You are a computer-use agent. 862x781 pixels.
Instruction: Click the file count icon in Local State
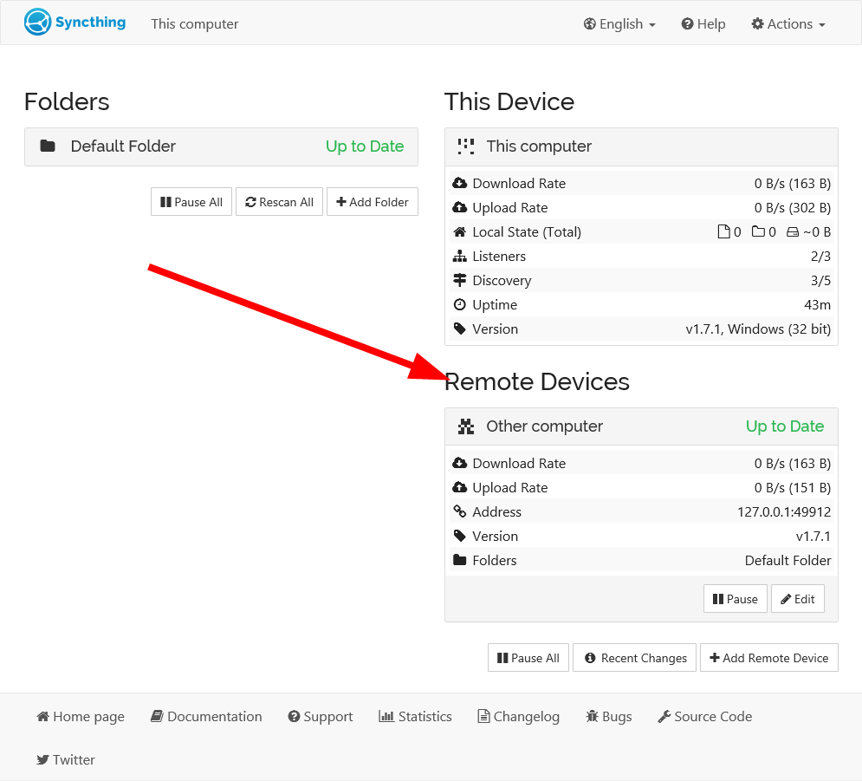click(724, 232)
